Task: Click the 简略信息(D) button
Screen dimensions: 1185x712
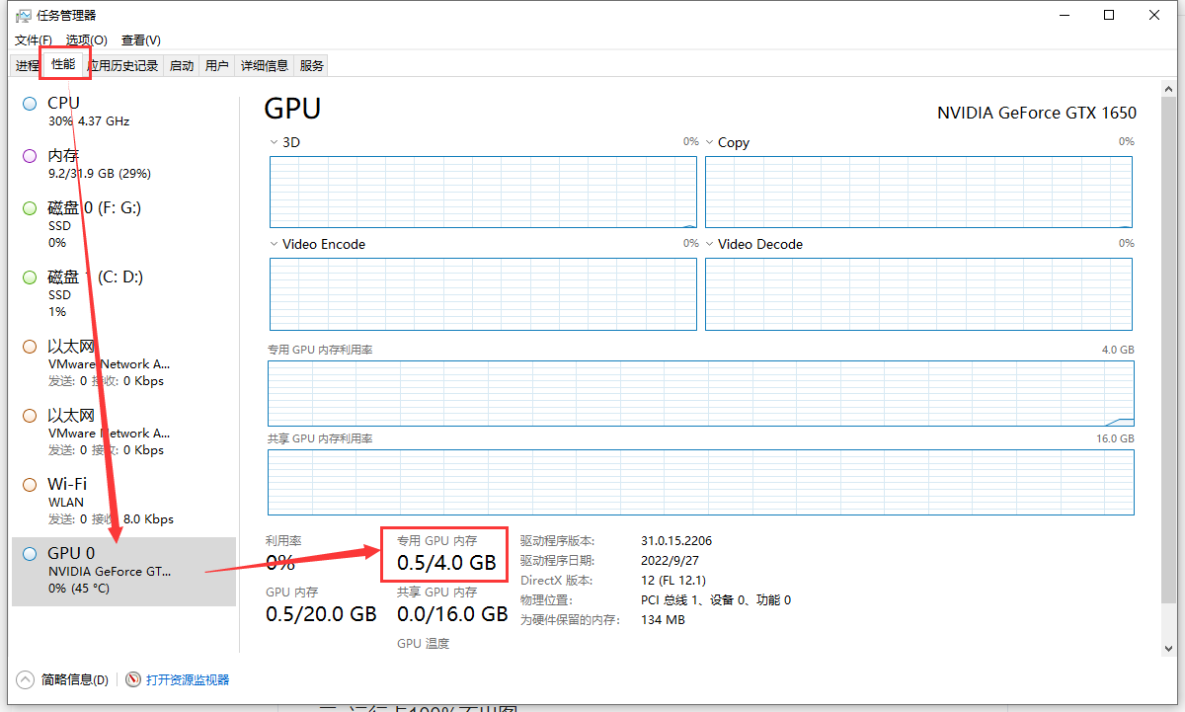Action: pyautogui.click(x=64, y=679)
